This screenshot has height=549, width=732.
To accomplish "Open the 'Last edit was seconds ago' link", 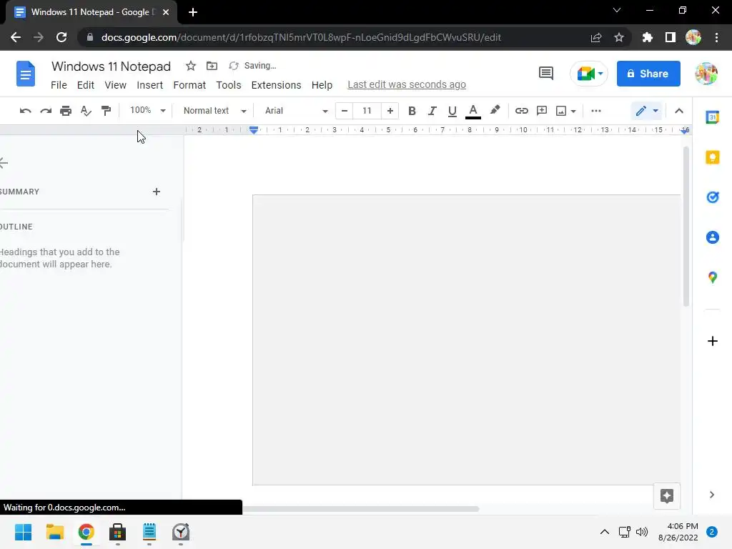I will (407, 84).
